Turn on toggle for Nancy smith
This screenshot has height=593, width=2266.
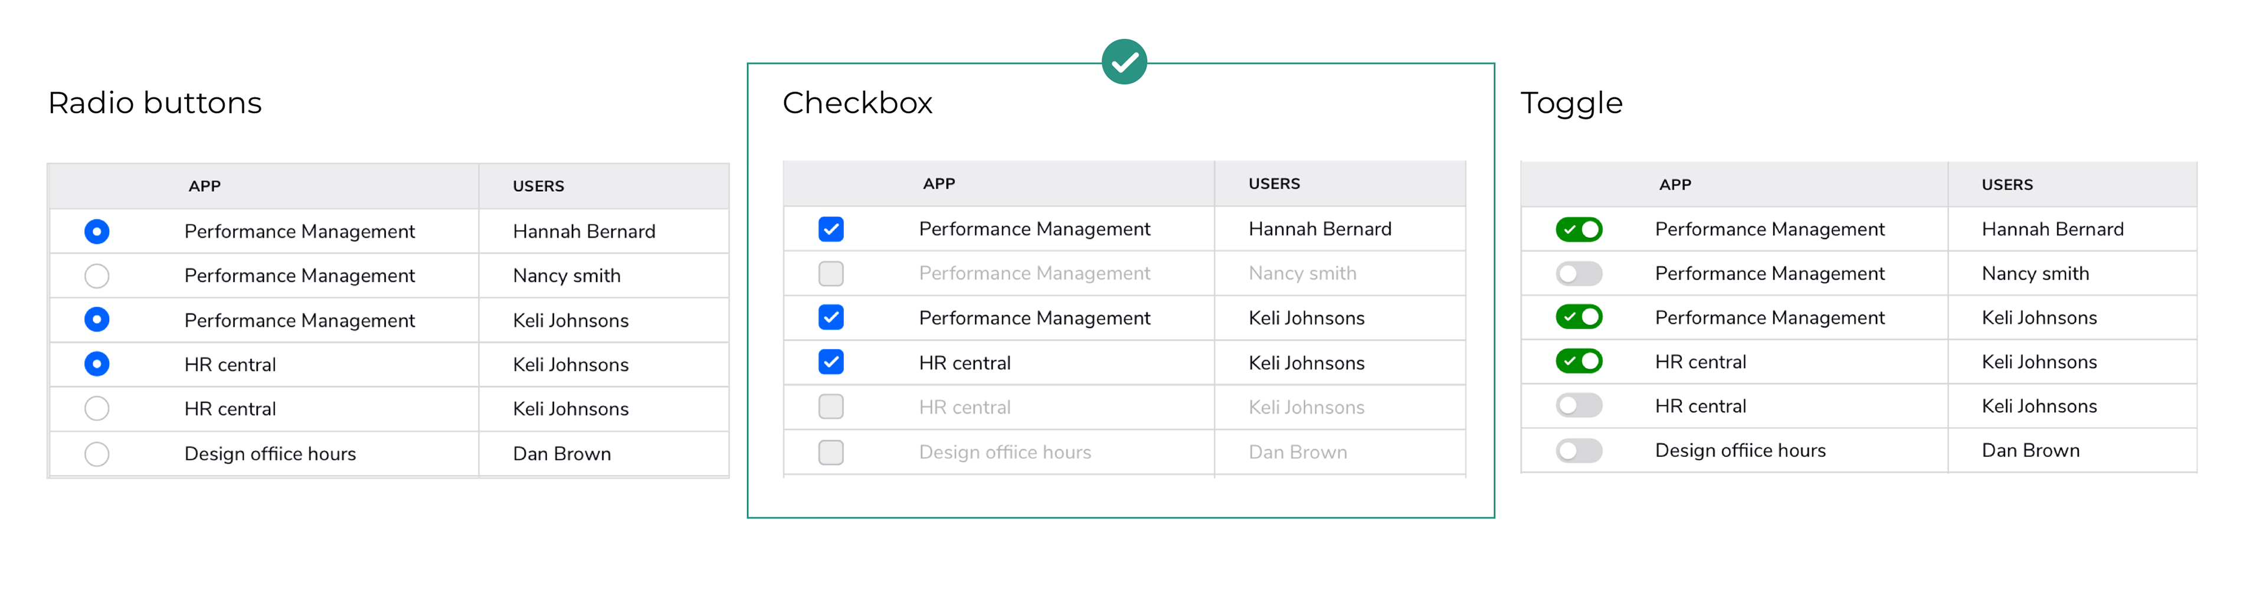pyautogui.click(x=1578, y=274)
